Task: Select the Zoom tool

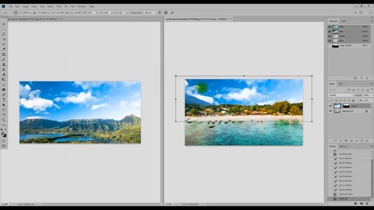Action: [4, 120]
